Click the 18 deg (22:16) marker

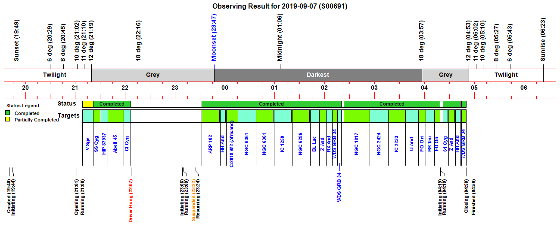[139, 41]
